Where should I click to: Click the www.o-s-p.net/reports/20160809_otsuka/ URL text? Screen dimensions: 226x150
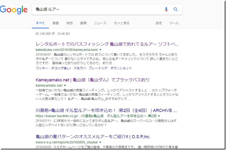pos(67,142)
